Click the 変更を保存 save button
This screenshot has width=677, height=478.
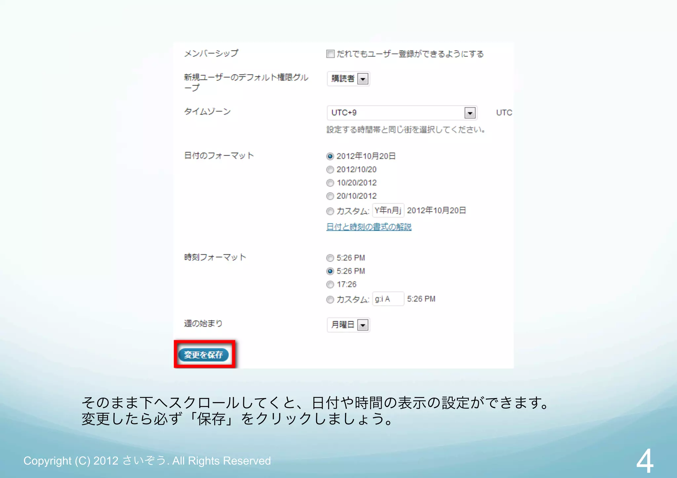point(204,355)
